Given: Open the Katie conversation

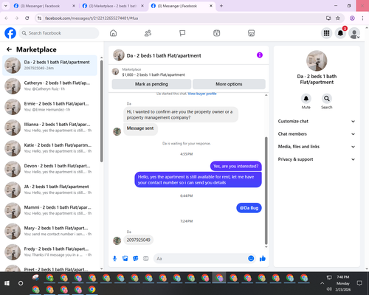Looking at the screenshot, I should 49,148.
